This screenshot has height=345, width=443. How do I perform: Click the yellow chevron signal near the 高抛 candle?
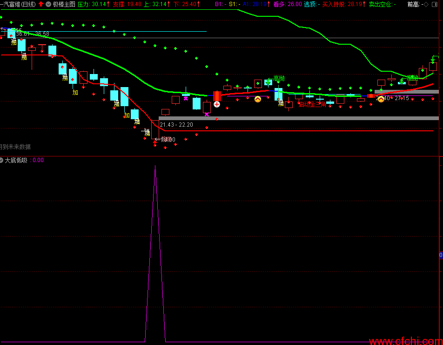pyautogui.click(x=258, y=99)
